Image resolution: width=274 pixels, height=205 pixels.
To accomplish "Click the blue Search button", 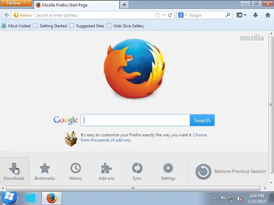I will tap(202, 120).
